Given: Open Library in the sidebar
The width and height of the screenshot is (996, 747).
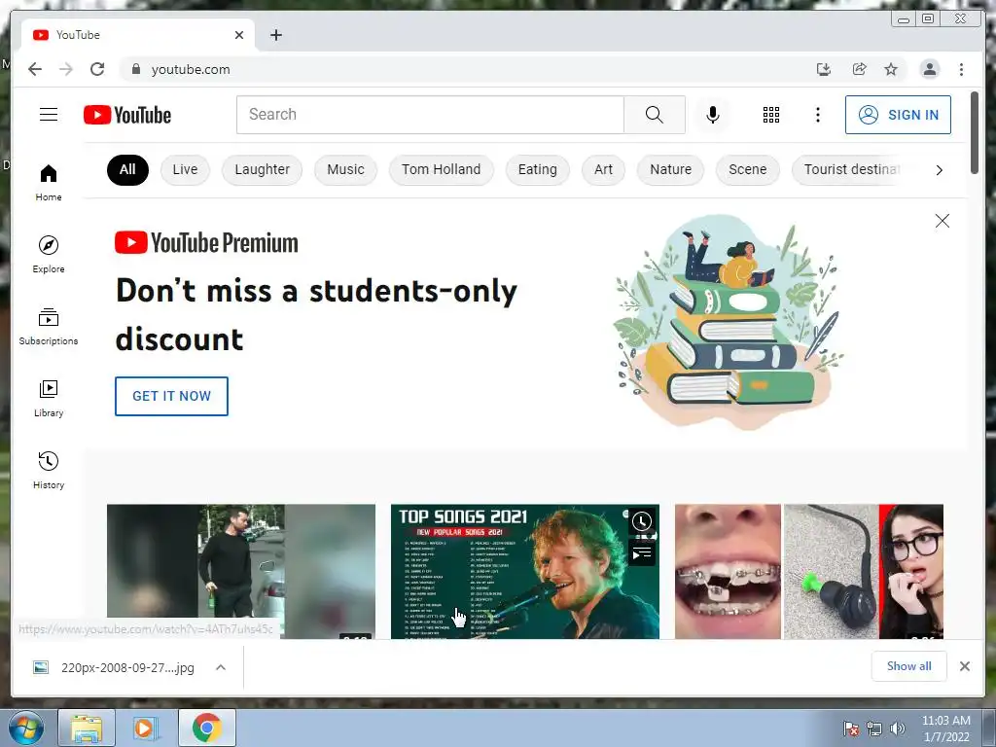Looking at the screenshot, I should coord(49,398).
